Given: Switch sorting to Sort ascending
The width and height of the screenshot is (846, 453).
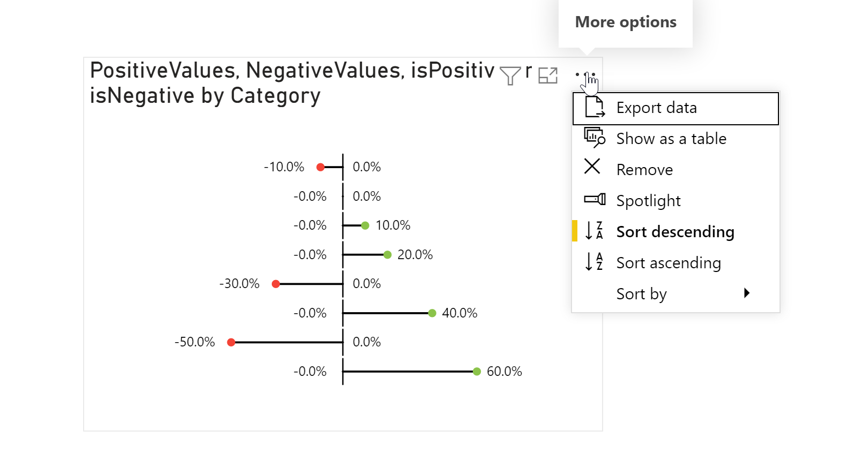Looking at the screenshot, I should point(669,262).
